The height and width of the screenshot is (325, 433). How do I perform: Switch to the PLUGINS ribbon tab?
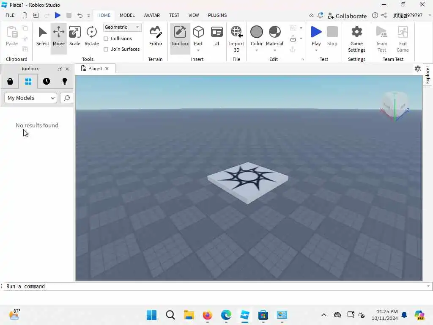217,15
